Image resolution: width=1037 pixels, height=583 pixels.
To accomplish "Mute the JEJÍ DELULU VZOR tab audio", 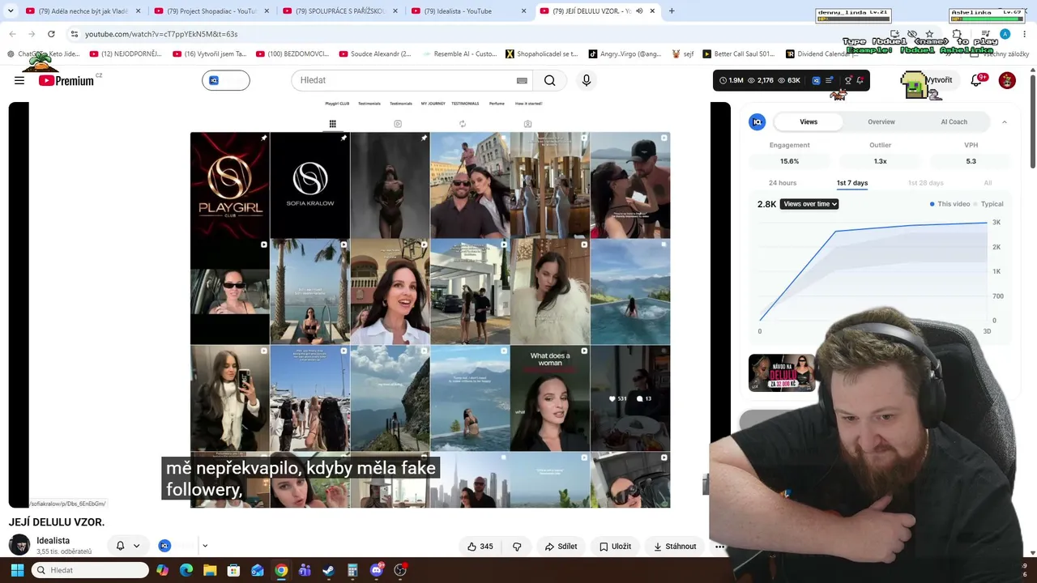I will [639, 11].
